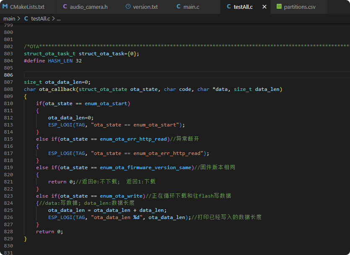Click the C file icon on the audio_camera.h tab
Viewport: 350px width, 255px height.
(x=65, y=6)
